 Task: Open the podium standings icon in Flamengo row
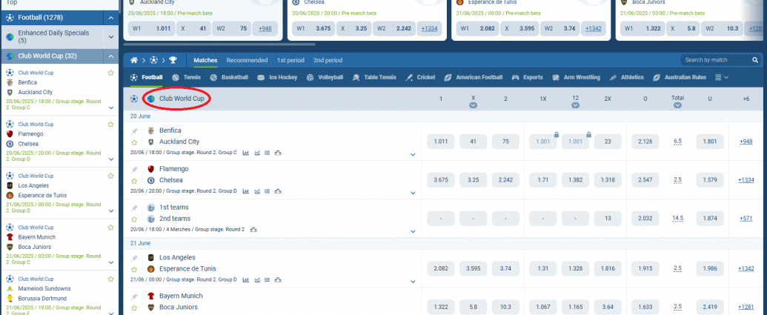pyautogui.click(x=278, y=190)
